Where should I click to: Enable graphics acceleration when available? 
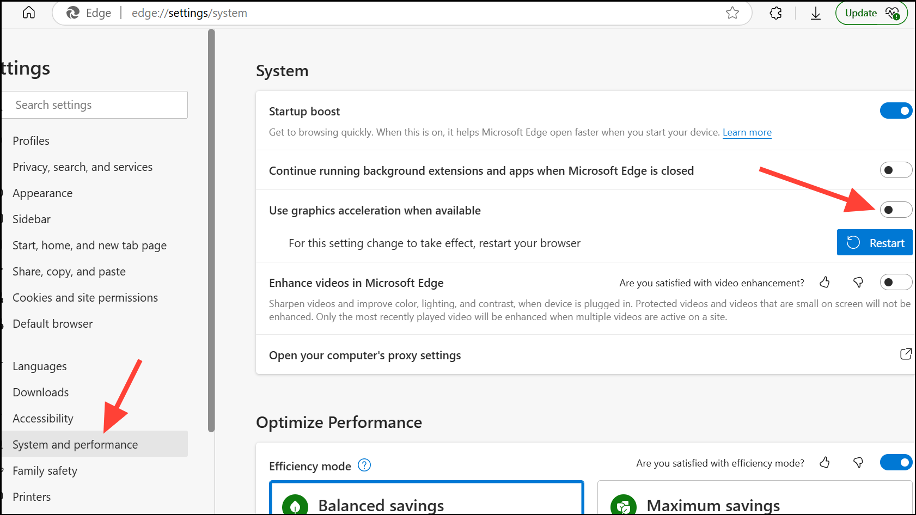896,210
